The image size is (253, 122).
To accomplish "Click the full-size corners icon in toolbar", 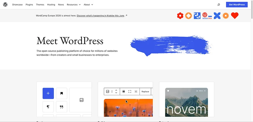I will pos(130,92).
